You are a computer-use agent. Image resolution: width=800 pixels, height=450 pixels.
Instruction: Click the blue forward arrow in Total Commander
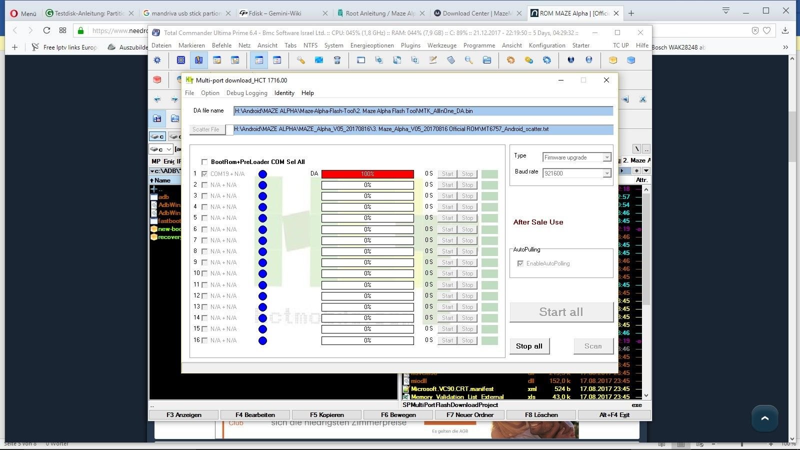tap(174, 99)
